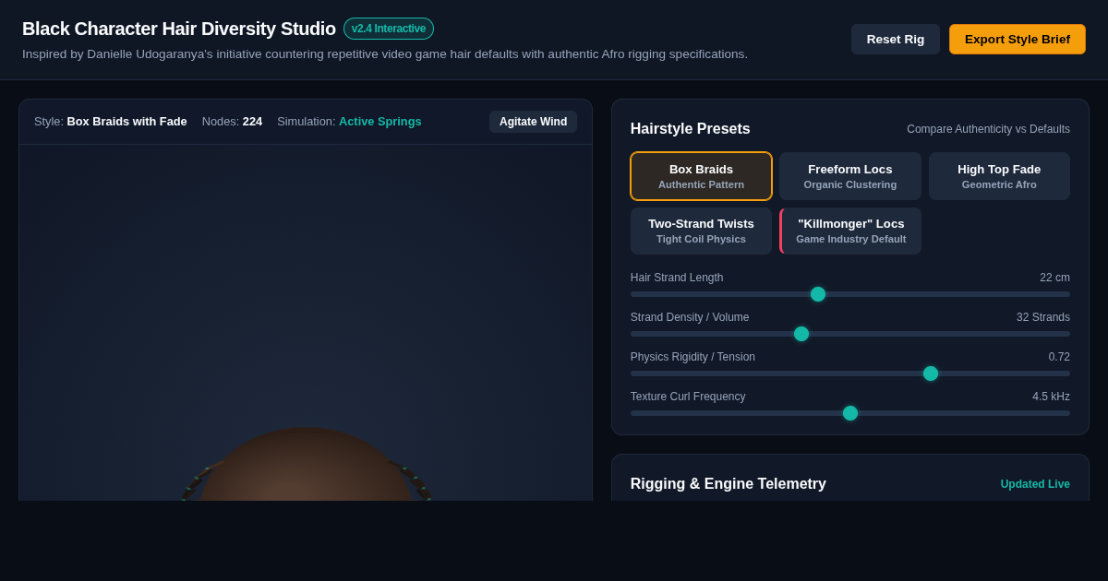Choose the Freeform Locs preset
The height and width of the screenshot is (581, 1108).
pos(850,176)
